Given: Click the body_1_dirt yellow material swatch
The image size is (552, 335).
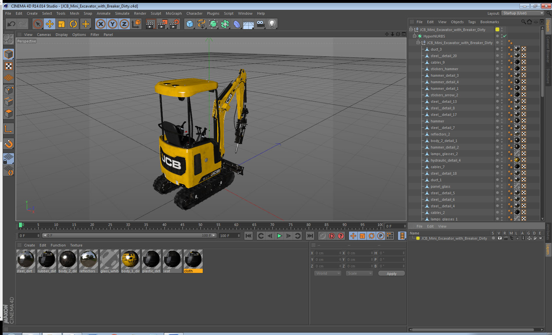Looking at the screenshot, I should pos(130,259).
